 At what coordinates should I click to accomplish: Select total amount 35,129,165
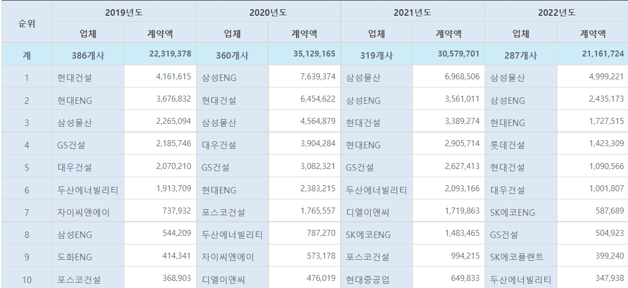click(x=304, y=54)
